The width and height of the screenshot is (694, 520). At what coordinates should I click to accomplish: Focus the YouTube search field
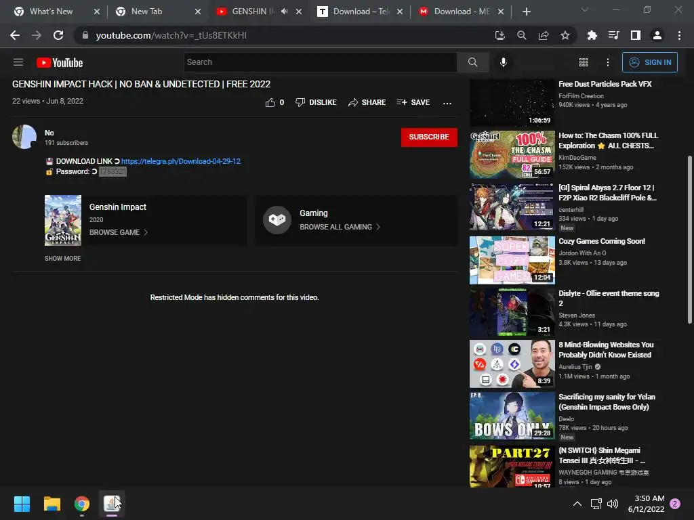click(320, 62)
